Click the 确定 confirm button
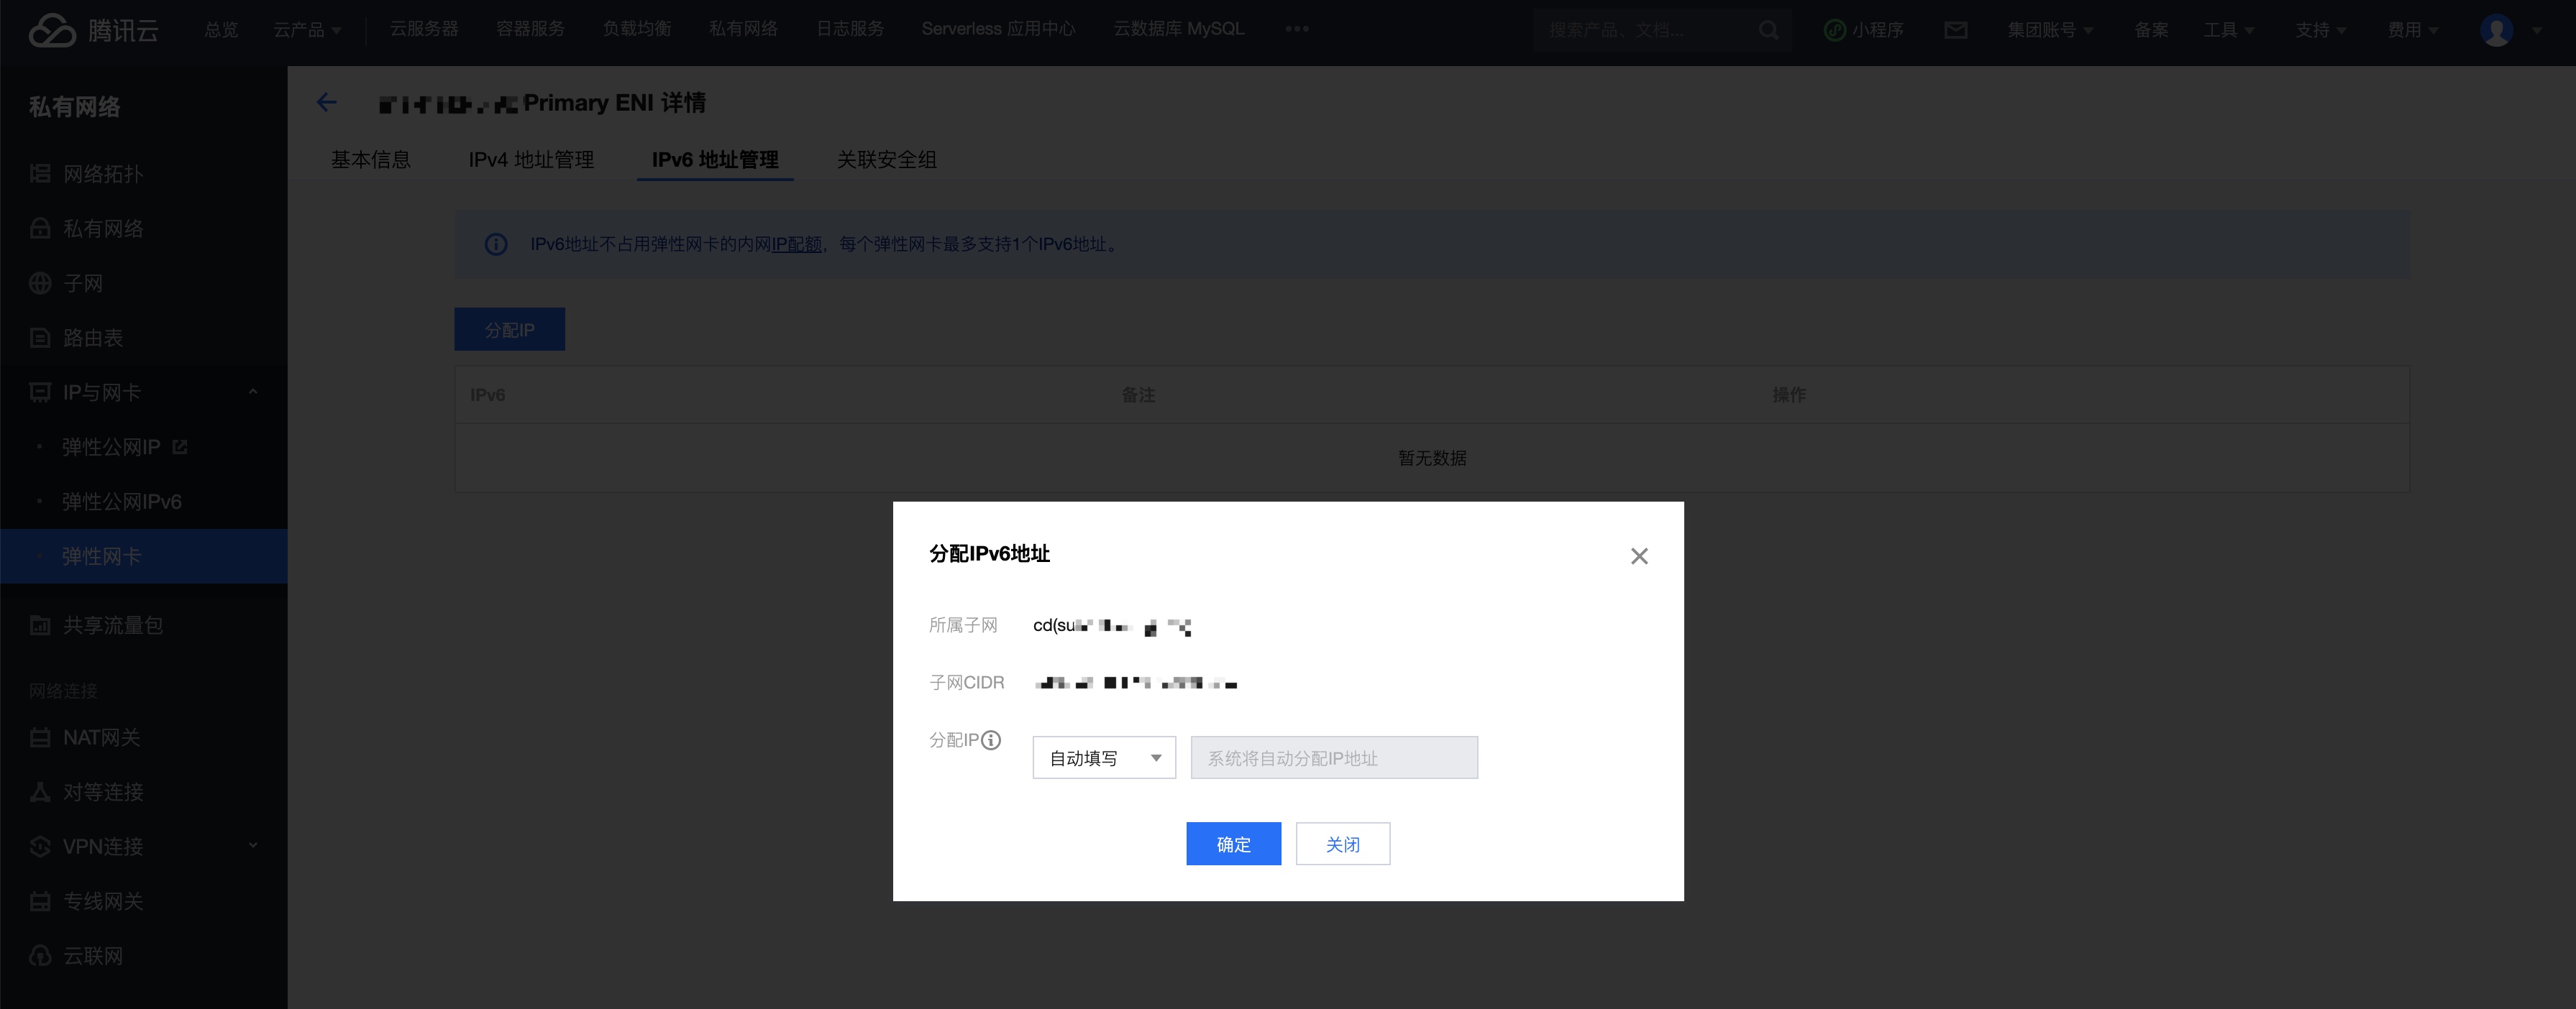The height and width of the screenshot is (1009, 2576). 1232,843
